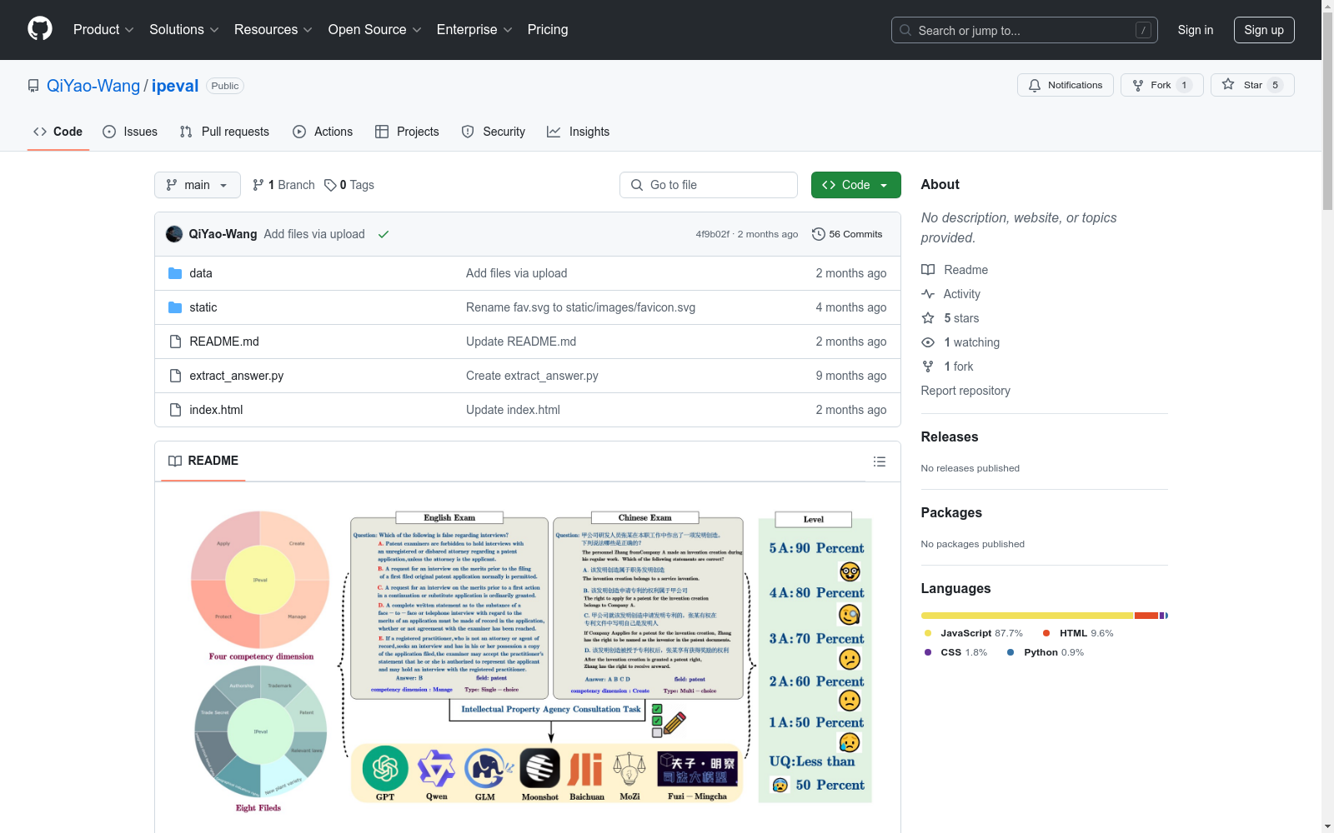Screen dimensions: 1334x833
Task: Switch to the Code tab
Action: (58, 132)
